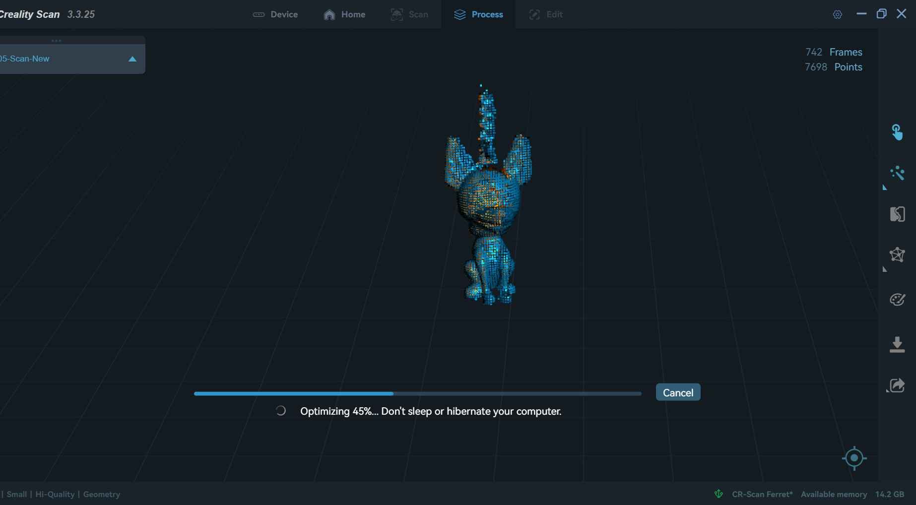Click the optimizing progress bar

pos(417,393)
